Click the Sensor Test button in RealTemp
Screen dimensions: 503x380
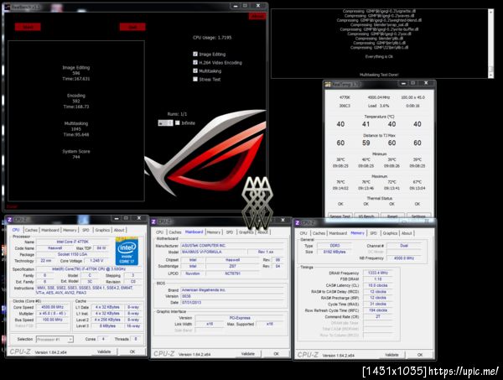(340, 216)
